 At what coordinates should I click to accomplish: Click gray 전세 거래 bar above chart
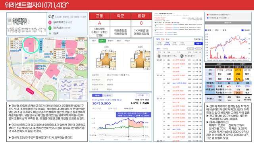228,23
